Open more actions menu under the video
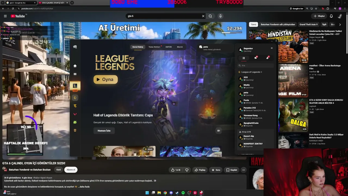Viewport: 348px width, 196px height. pyautogui.click(x=244, y=170)
